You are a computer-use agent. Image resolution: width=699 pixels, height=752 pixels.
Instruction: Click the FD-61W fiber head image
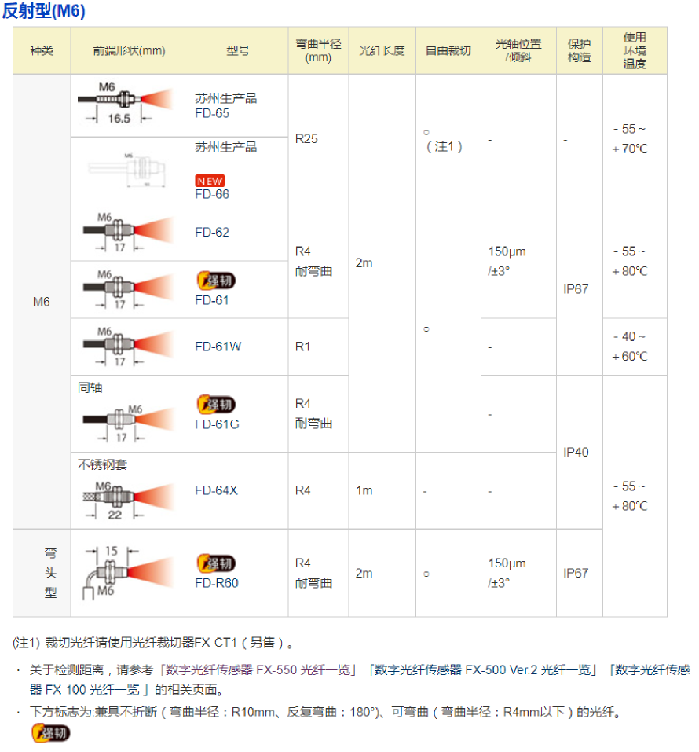pyautogui.click(x=129, y=346)
